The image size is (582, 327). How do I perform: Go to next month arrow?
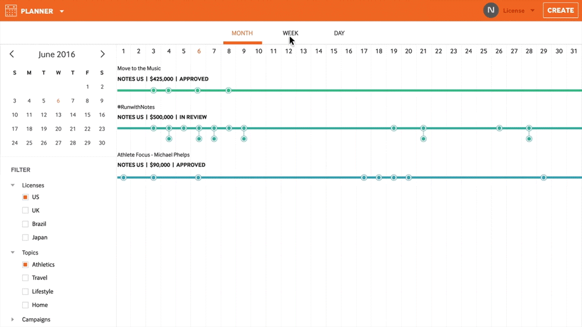coord(102,54)
